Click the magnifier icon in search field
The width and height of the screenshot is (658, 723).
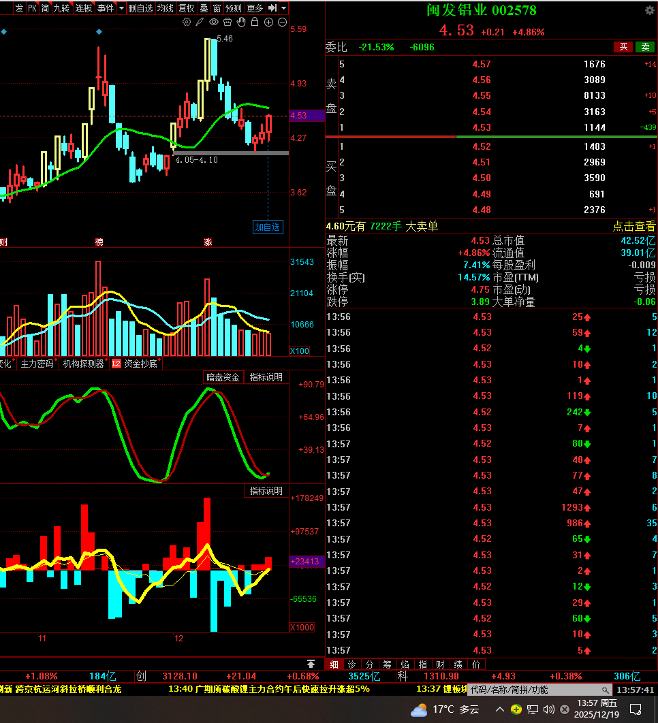pos(605,690)
